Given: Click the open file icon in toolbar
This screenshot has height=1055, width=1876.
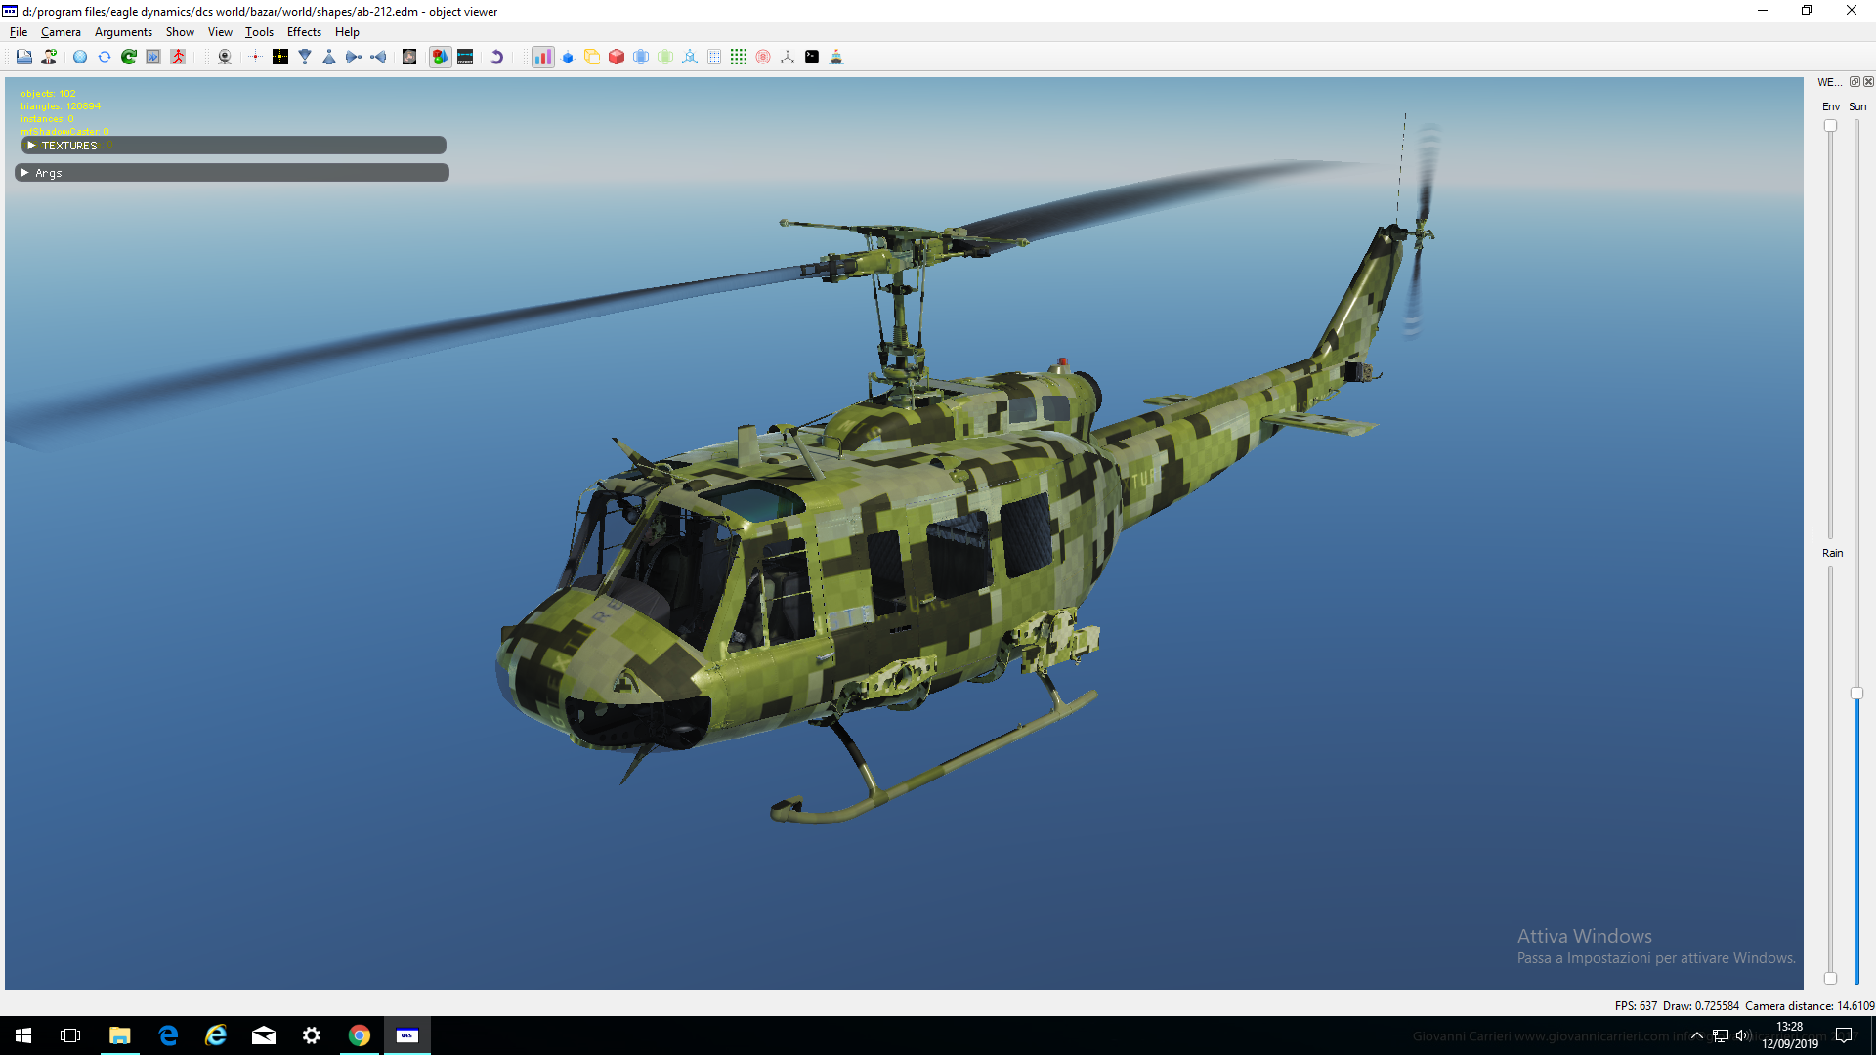Looking at the screenshot, I should tap(23, 57).
